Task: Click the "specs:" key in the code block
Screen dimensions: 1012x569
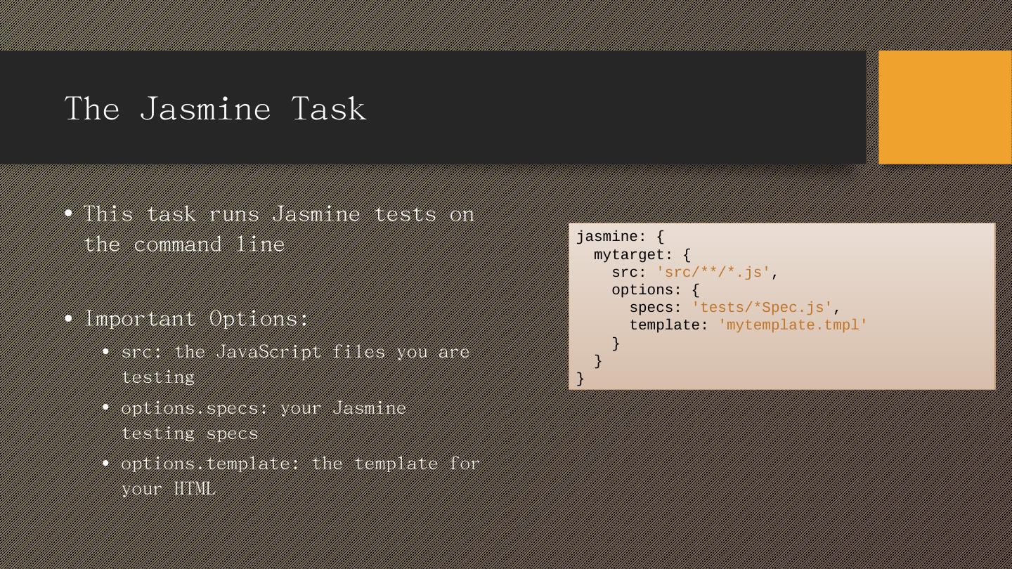Action: [x=656, y=308]
